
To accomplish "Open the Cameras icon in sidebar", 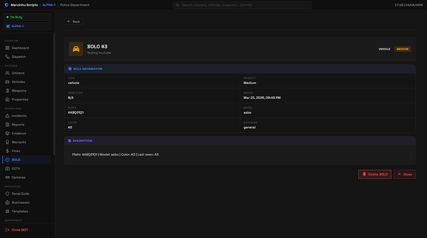I will click(x=7, y=177).
